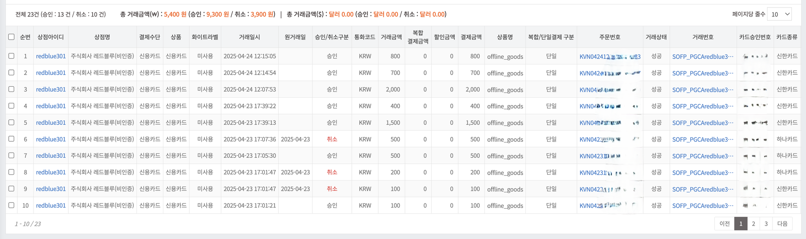Open order number link for row 1

(610, 57)
